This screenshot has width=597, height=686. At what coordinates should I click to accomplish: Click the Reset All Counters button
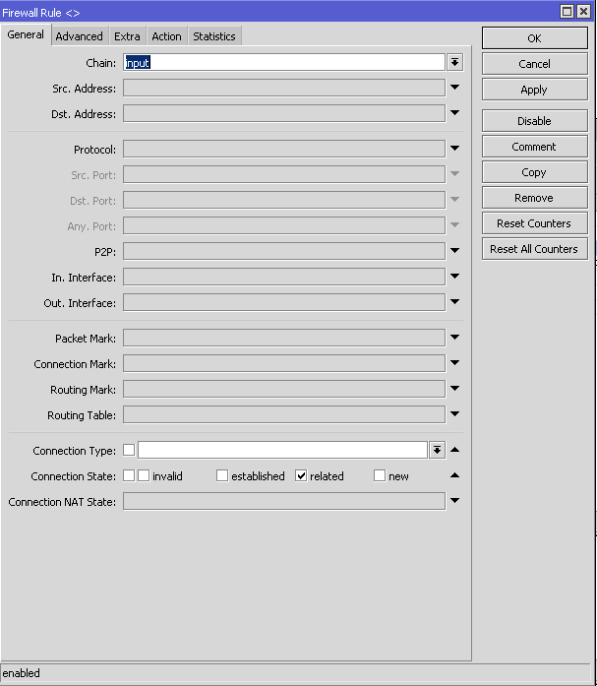pyautogui.click(x=534, y=249)
